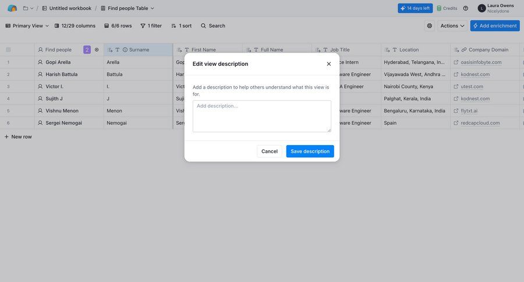Select the Gopi Arella person cell
Screen dimensions: 524x282
(x=69, y=62)
